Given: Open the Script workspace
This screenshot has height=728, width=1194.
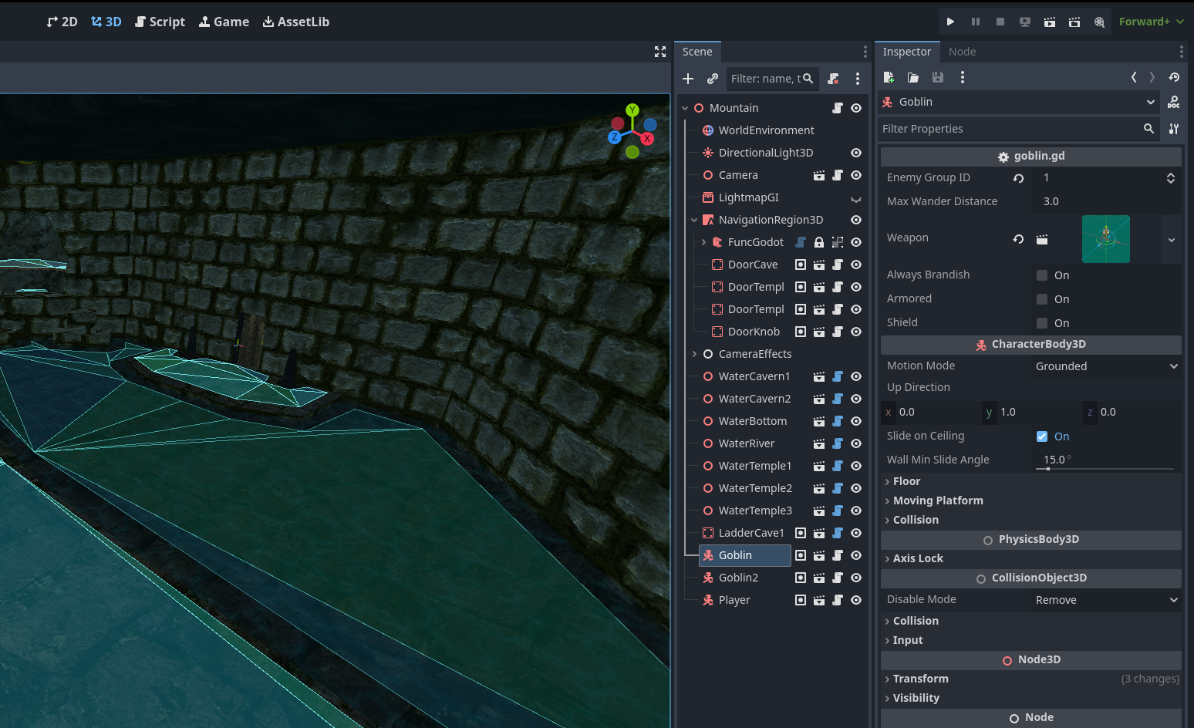Looking at the screenshot, I should pos(160,22).
